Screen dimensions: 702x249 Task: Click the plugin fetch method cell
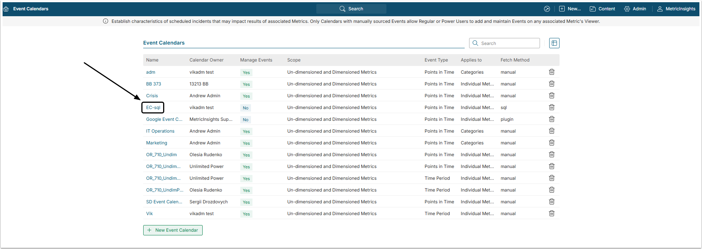[x=507, y=119]
